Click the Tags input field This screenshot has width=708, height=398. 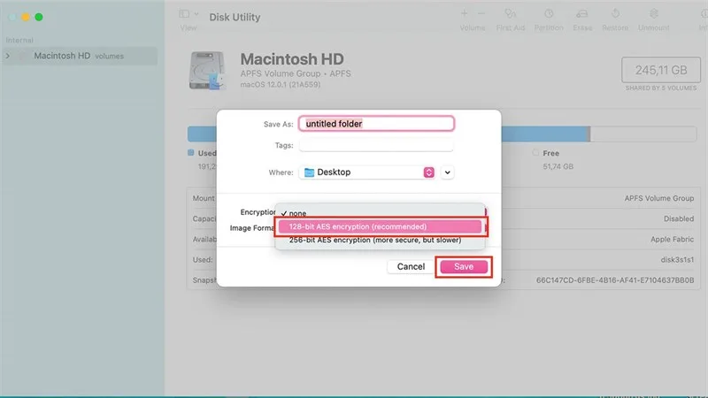[x=376, y=145]
